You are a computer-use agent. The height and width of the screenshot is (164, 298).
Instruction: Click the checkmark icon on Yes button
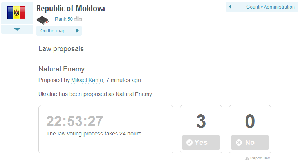[190, 143]
